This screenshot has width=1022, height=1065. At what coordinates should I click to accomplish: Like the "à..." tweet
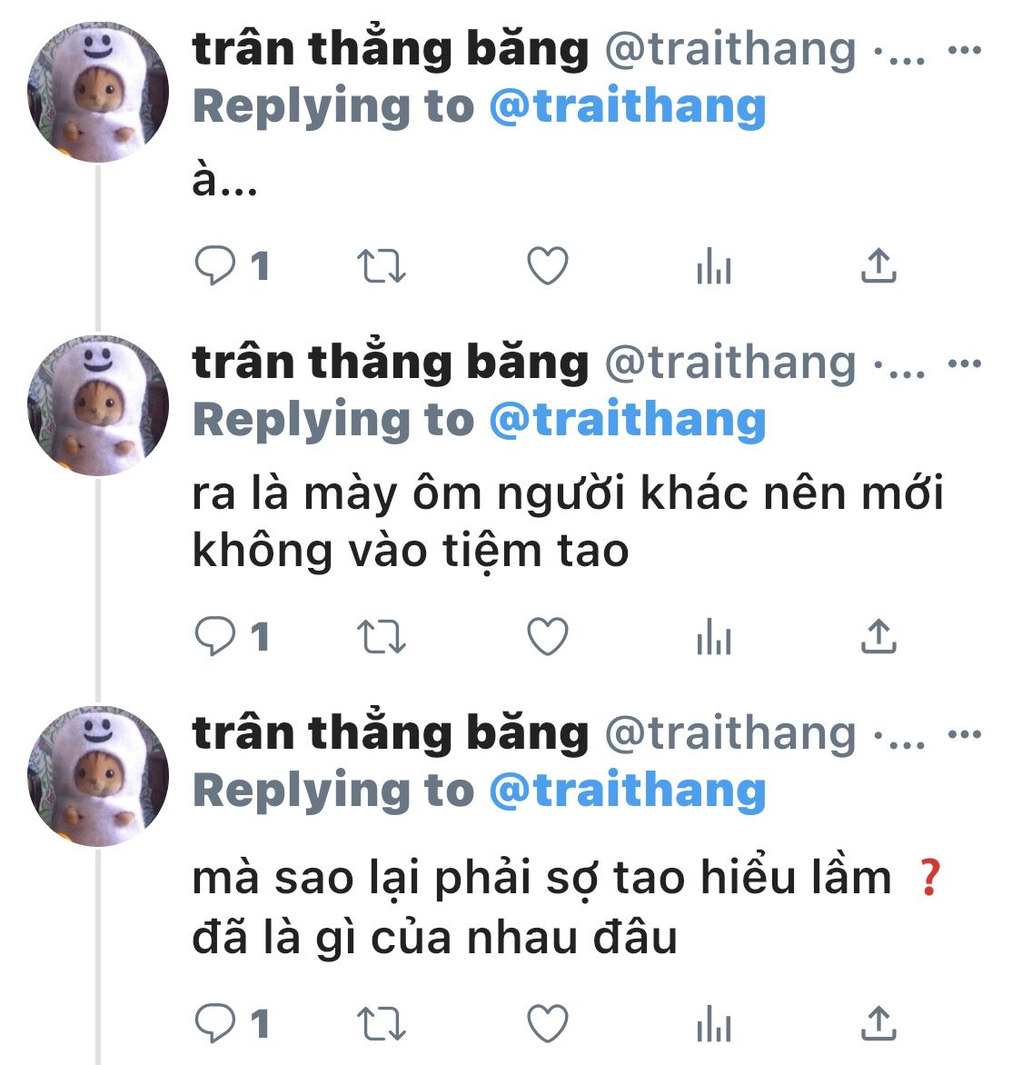tap(547, 265)
